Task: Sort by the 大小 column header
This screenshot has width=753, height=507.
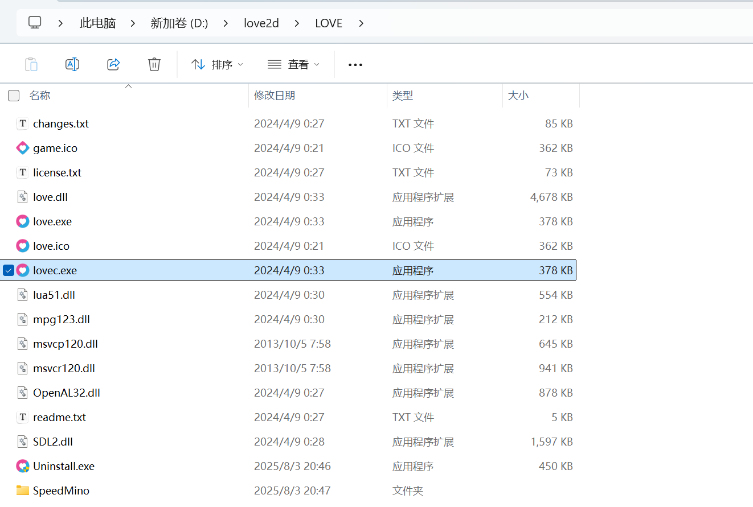Action: click(518, 96)
